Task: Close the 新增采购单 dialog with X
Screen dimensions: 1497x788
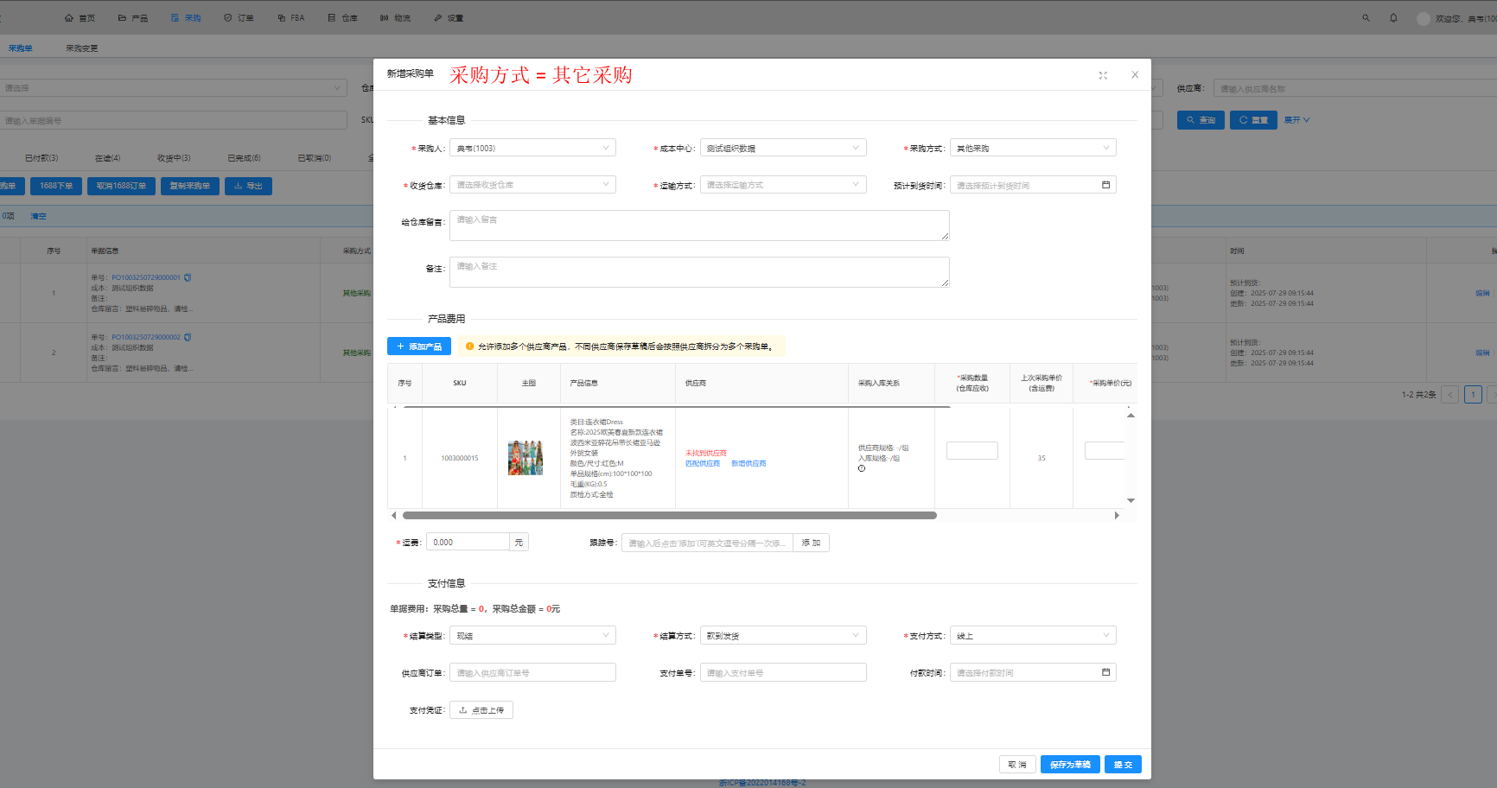Action: (1135, 75)
